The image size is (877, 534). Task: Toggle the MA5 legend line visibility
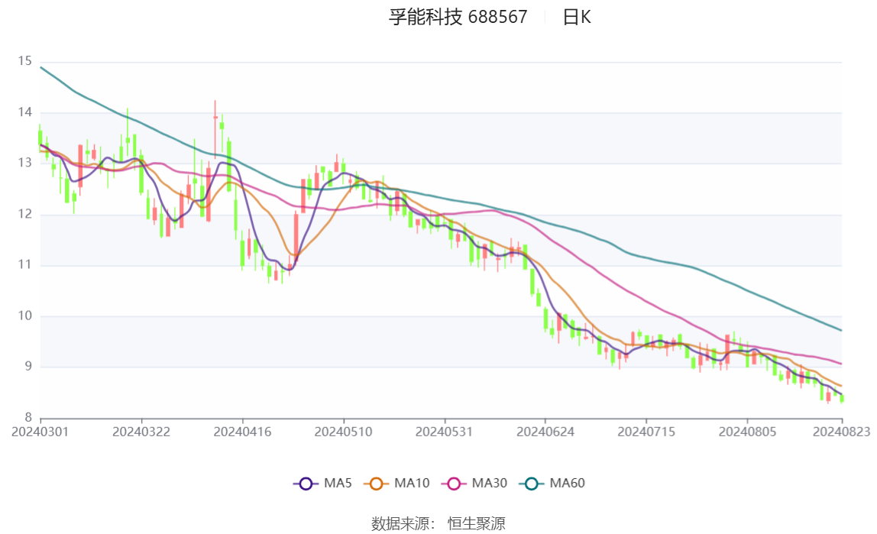322,483
